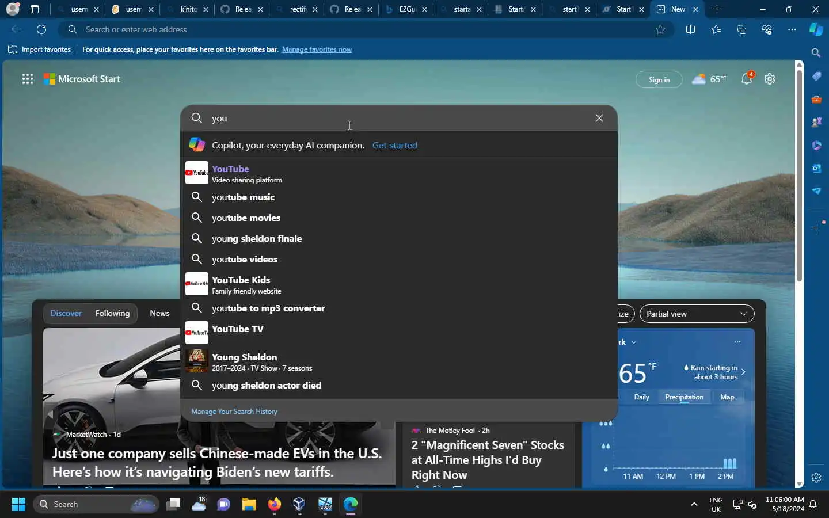
Task: Select YouTube Kids suggestion
Action: [399, 284]
